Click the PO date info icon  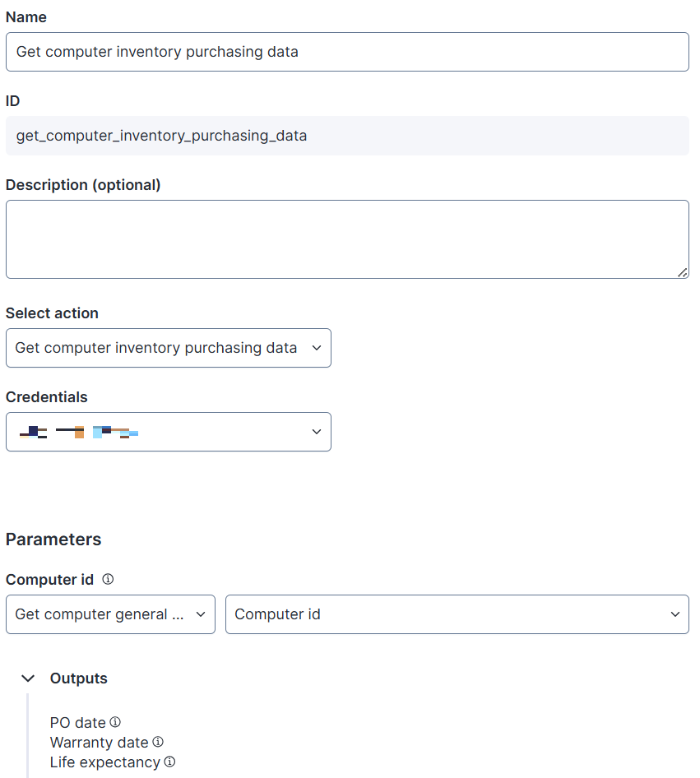point(115,722)
